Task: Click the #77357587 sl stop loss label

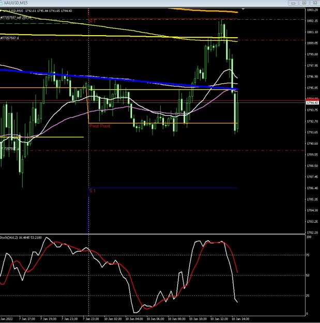Action: point(9,38)
